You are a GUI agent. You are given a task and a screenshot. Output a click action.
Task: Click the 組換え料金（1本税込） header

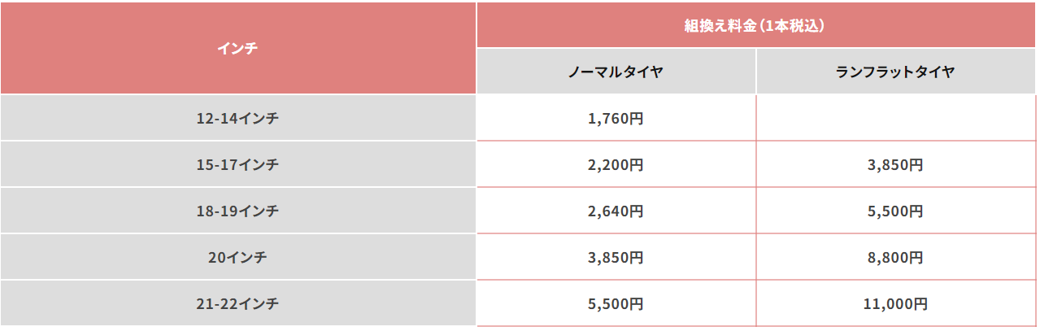pyautogui.click(x=755, y=25)
